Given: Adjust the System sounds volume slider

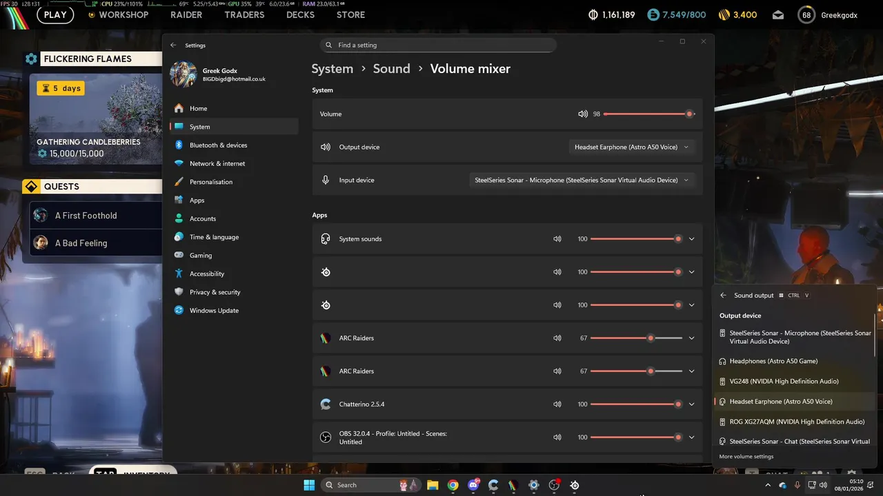Looking at the screenshot, I should pos(636,239).
